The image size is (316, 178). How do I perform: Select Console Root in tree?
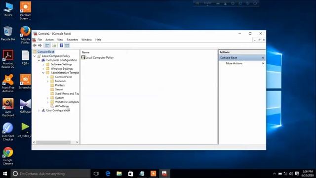point(46,52)
